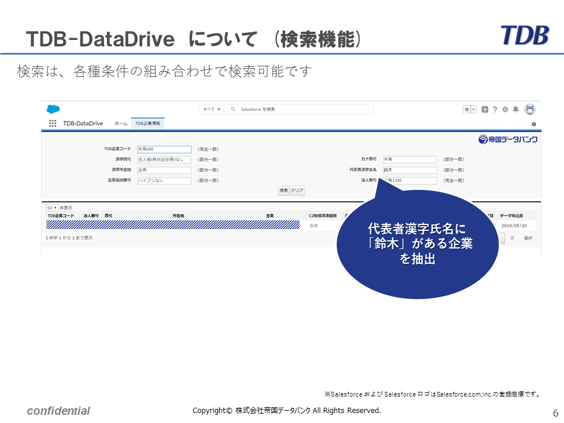Open the help question mark icon
This screenshot has height=423, width=564.
coord(495,109)
